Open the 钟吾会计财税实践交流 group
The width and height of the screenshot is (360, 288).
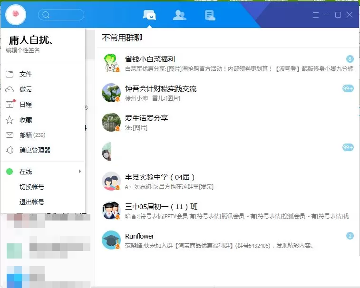[x=228, y=93]
